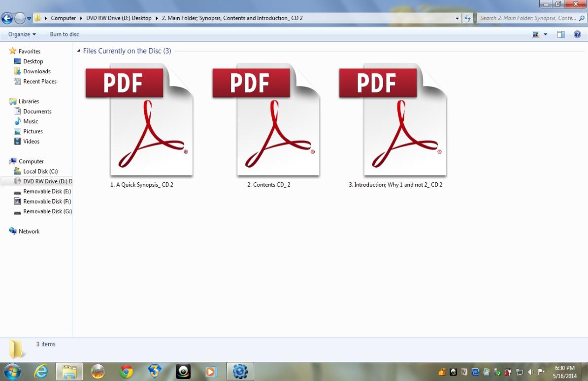Click the 3 items status text

click(46, 344)
